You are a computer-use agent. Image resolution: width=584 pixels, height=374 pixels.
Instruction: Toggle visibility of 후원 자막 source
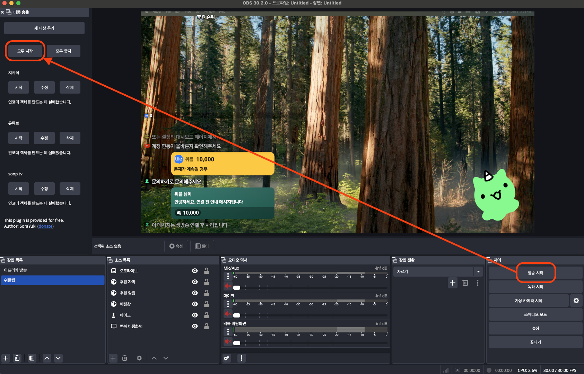(x=195, y=282)
